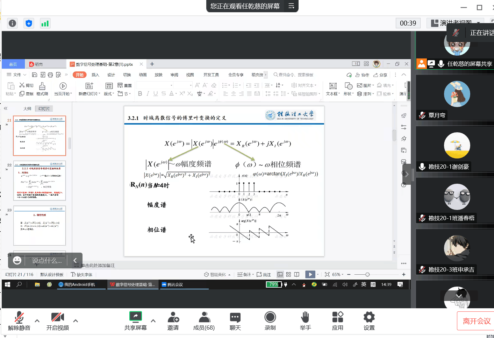Switch to the Outline pane tab

pyautogui.click(x=27, y=109)
